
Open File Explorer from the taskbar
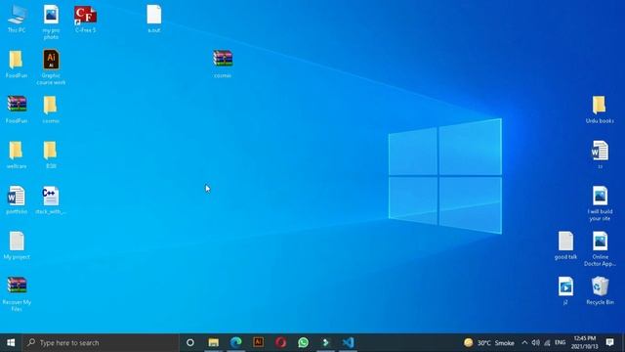click(213, 342)
